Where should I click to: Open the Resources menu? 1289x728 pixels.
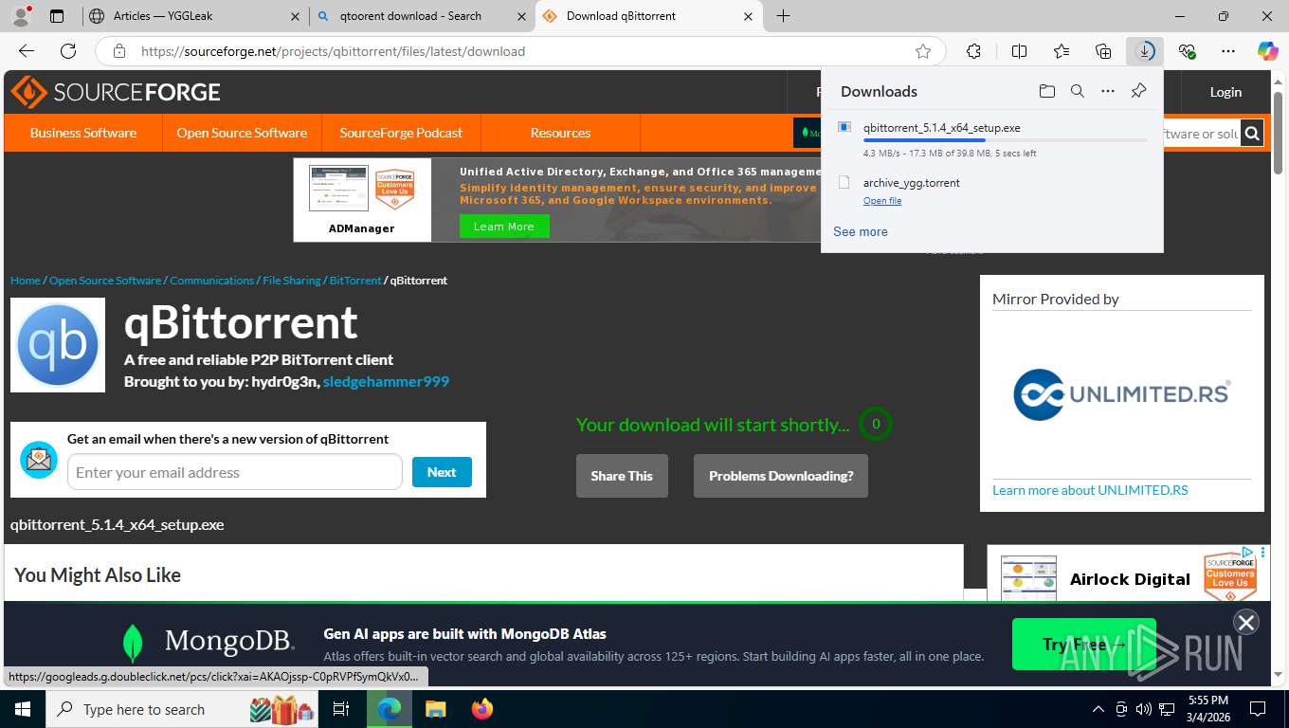[x=560, y=133]
